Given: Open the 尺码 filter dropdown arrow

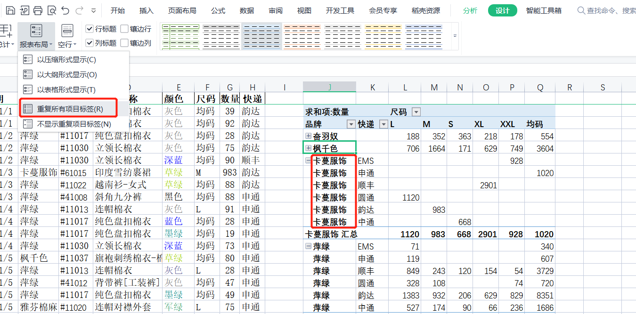Looking at the screenshot, I should click(x=416, y=112).
